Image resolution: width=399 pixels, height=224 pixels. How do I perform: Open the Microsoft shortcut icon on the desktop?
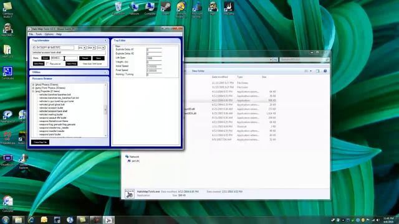point(197,9)
